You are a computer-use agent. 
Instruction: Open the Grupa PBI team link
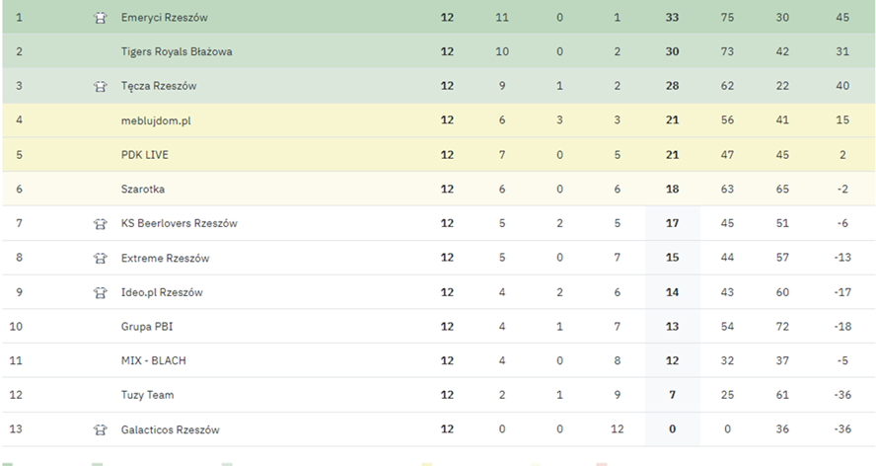click(x=147, y=326)
